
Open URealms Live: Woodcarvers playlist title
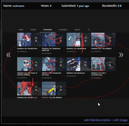click(x=27, y=48)
